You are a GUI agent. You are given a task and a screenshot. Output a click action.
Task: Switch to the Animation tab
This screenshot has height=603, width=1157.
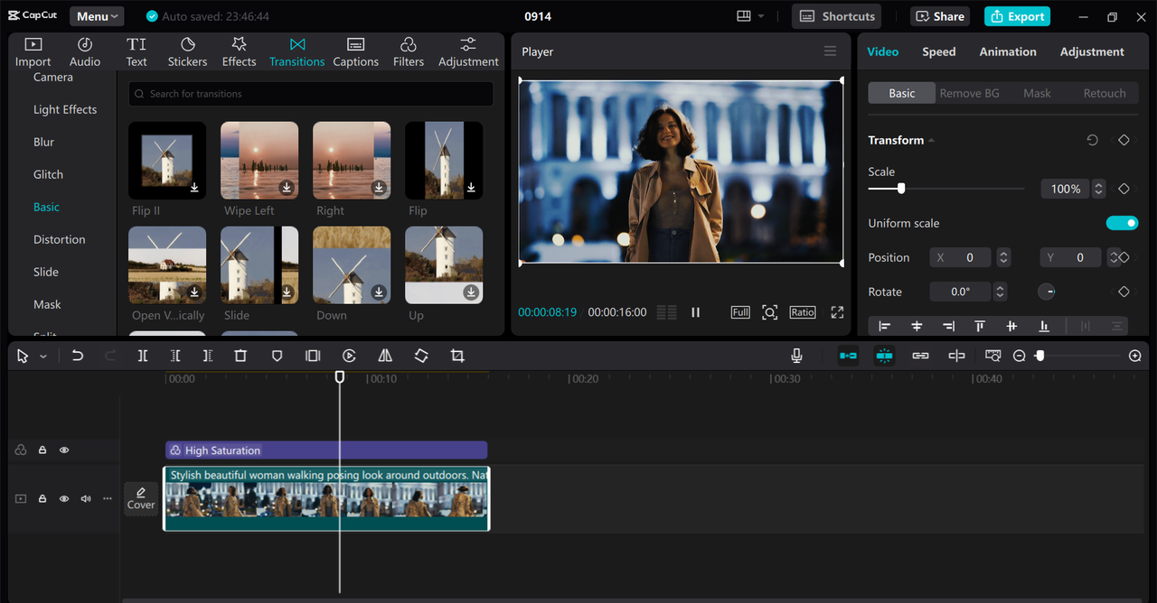1008,51
